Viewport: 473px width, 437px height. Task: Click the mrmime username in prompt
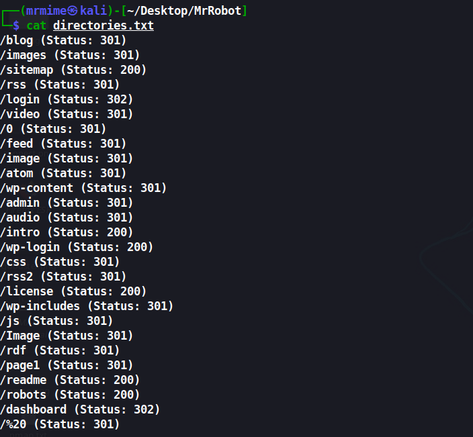(46, 11)
